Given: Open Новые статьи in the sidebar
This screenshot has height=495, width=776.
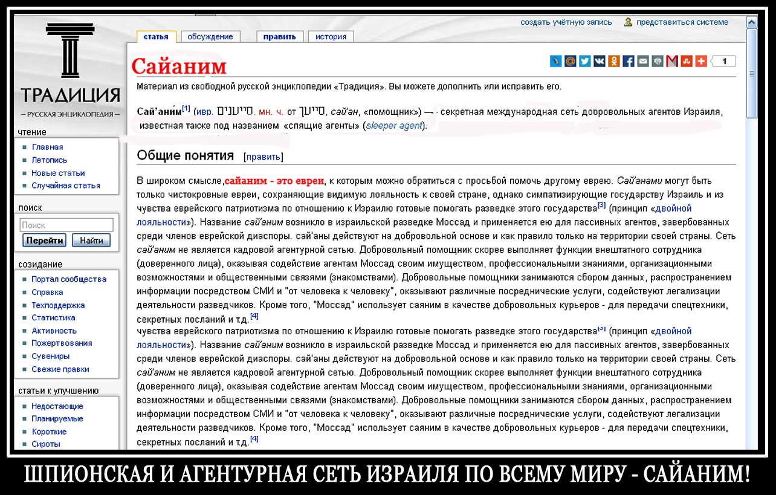Looking at the screenshot, I should click(58, 173).
